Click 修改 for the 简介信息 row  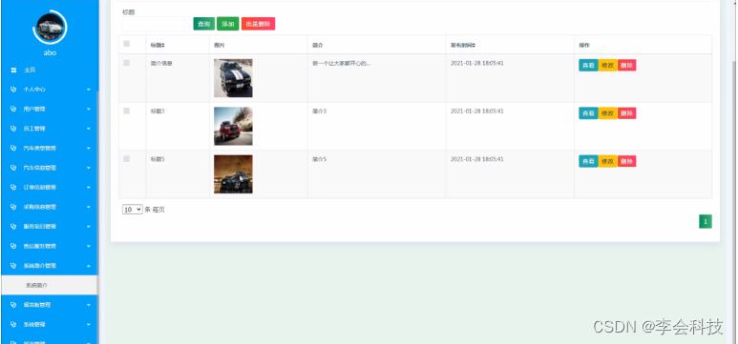click(607, 66)
